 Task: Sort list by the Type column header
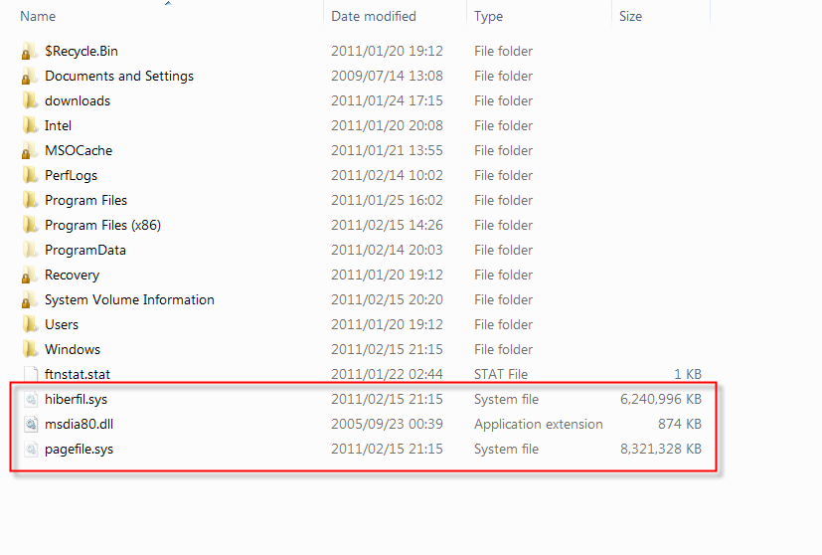coord(488,16)
